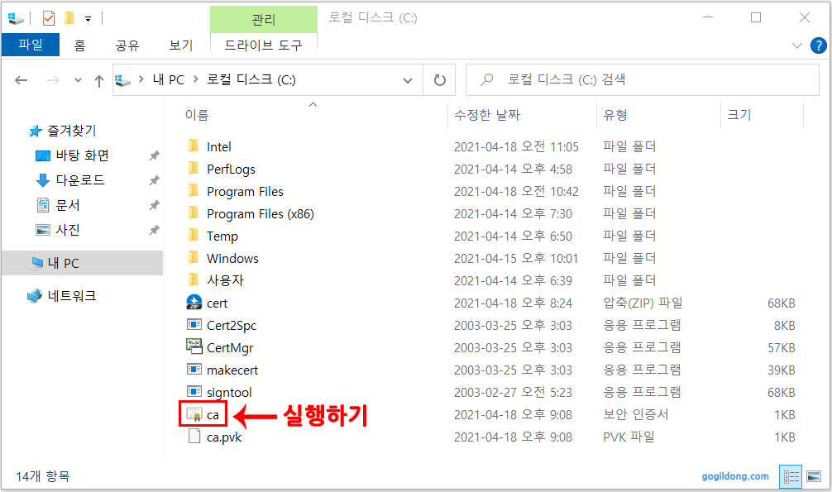Refresh the folder view
The height and width of the screenshot is (492, 832).
point(439,80)
